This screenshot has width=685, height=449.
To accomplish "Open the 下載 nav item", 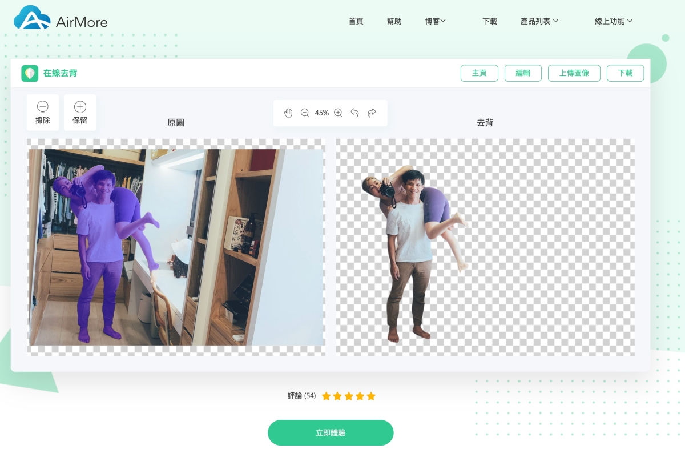I will coord(490,21).
